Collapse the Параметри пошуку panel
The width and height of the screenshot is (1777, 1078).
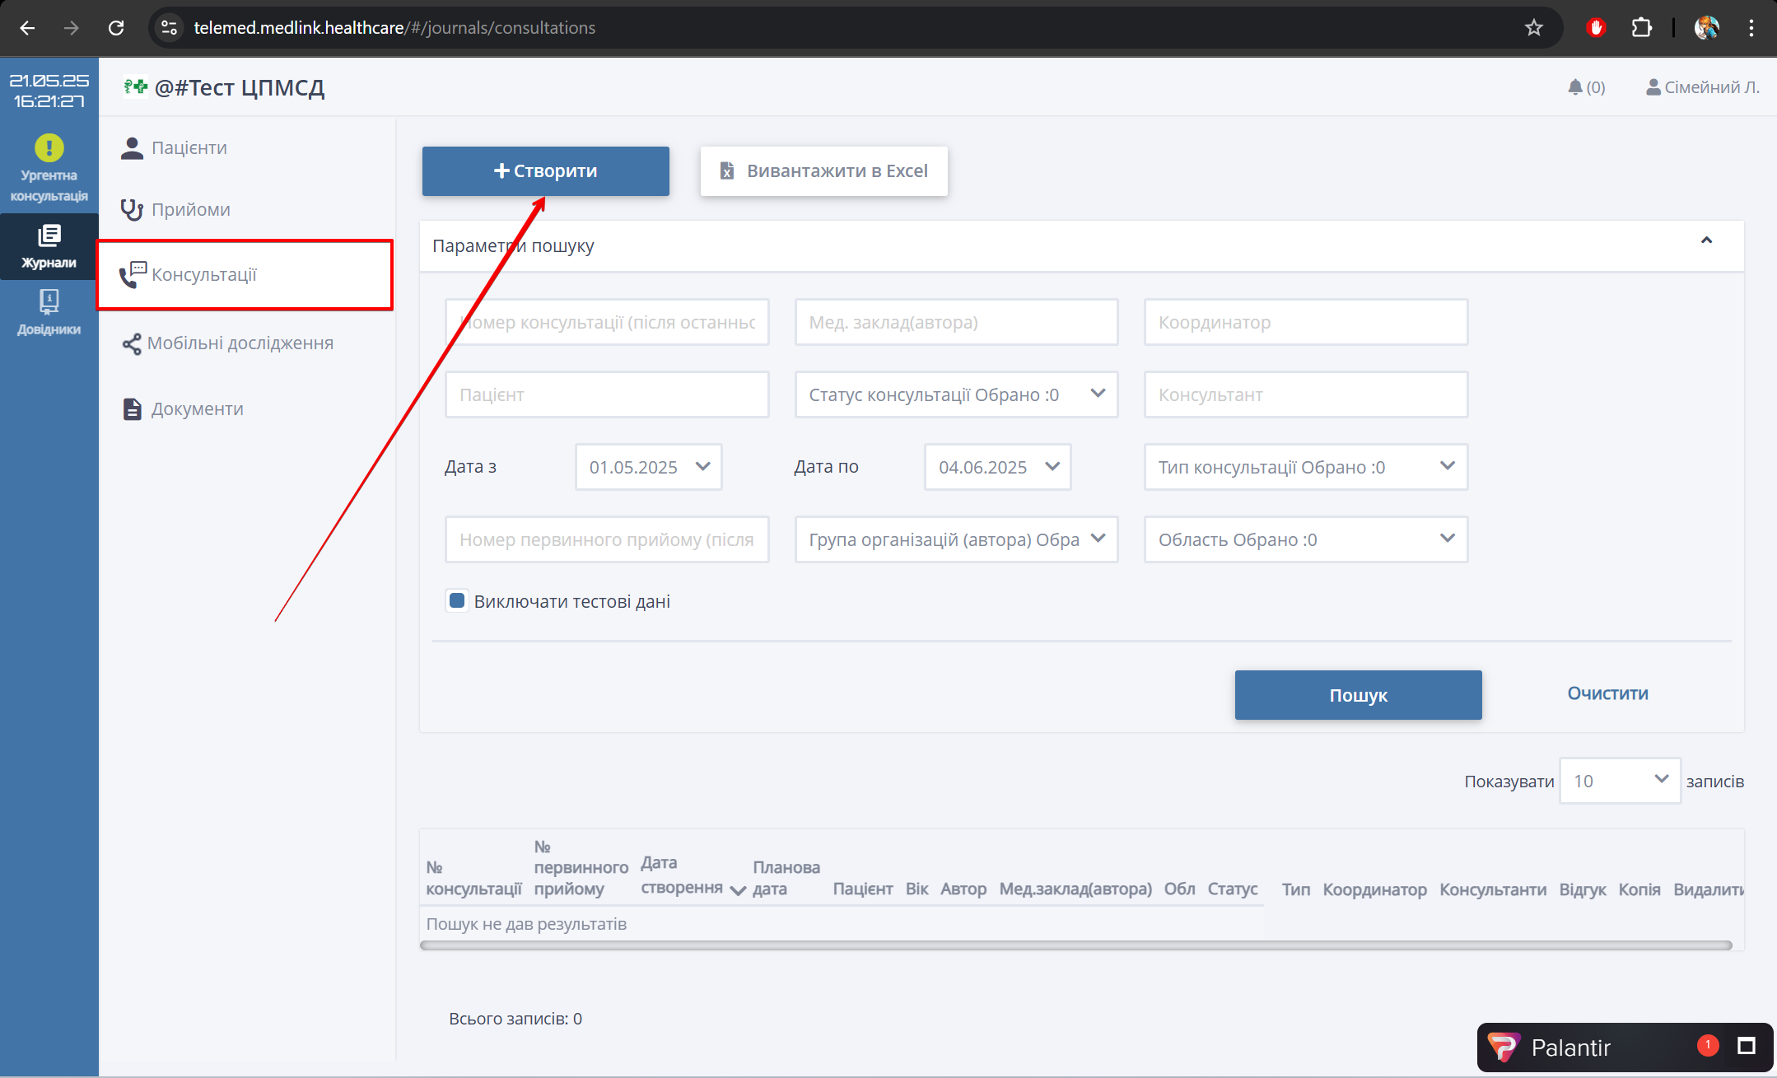tap(1706, 240)
